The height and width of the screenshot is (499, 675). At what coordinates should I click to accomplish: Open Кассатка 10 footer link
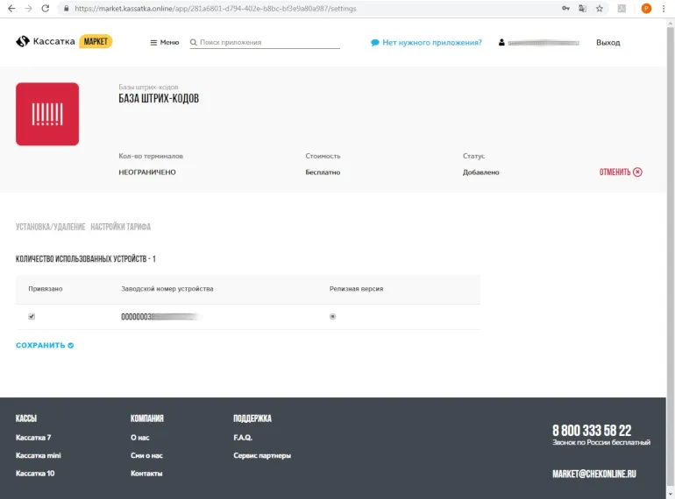pos(35,474)
